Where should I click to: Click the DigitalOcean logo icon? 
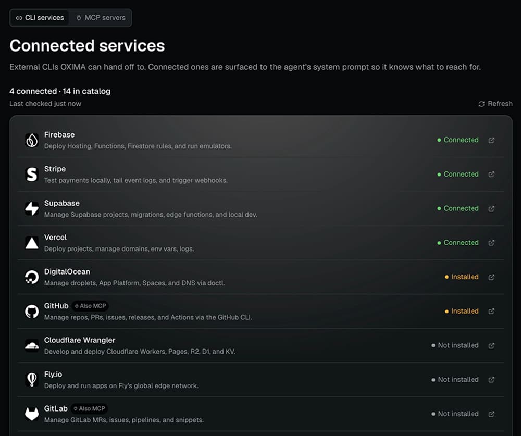click(x=32, y=277)
